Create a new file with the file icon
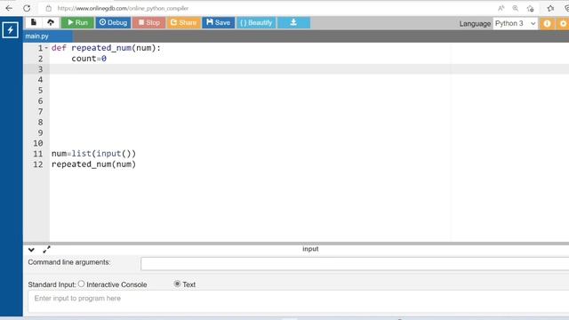569x320 pixels. pyautogui.click(x=34, y=22)
